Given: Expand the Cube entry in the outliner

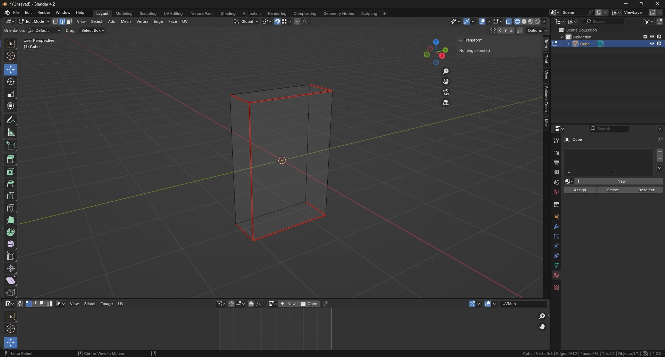Looking at the screenshot, I should pos(568,44).
